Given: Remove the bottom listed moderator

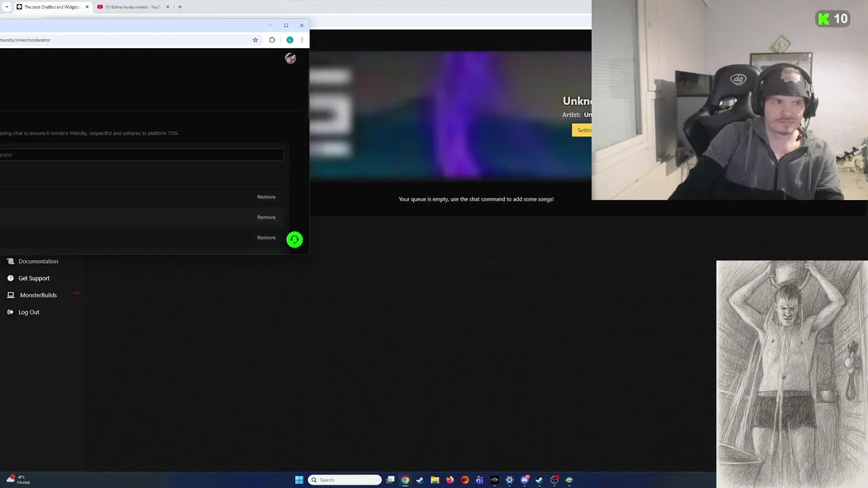Looking at the screenshot, I should point(267,237).
